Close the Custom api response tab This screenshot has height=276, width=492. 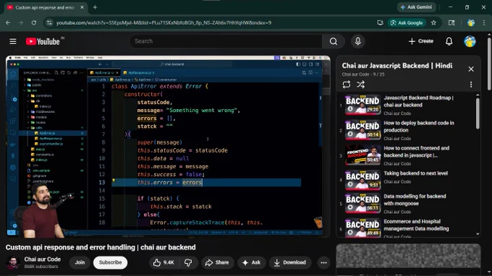coord(82,7)
